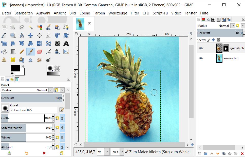Click the black foreground color swatch

coord(15,68)
